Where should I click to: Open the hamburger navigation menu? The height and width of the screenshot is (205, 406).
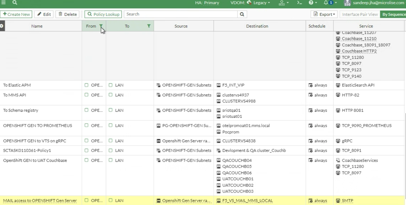click(x=4, y=2)
